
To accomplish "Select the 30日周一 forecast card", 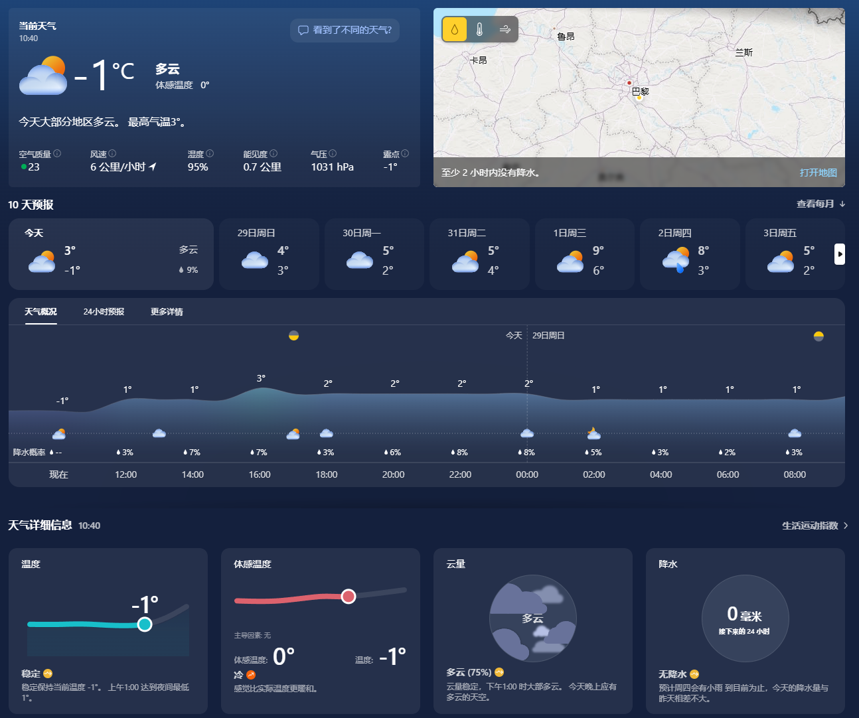I will [374, 254].
